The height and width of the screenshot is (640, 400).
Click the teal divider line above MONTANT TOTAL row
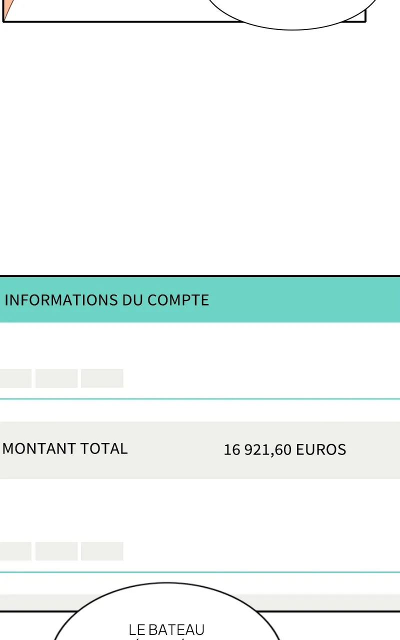point(200,399)
